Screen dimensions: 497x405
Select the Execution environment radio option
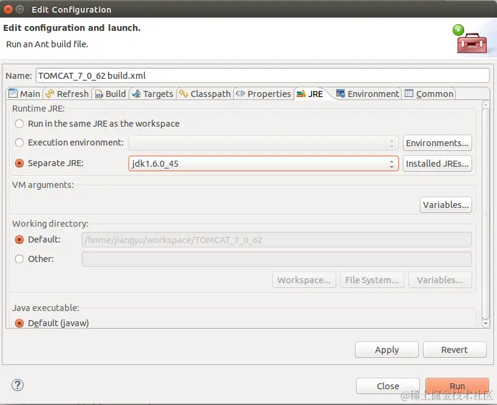click(x=19, y=142)
